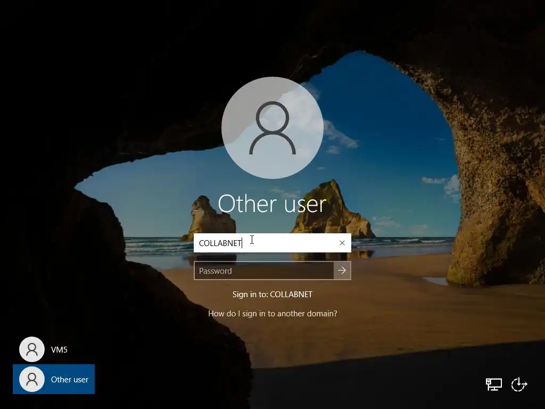Open the Ease of Access icon
The image size is (545, 409).
pos(519,385)
